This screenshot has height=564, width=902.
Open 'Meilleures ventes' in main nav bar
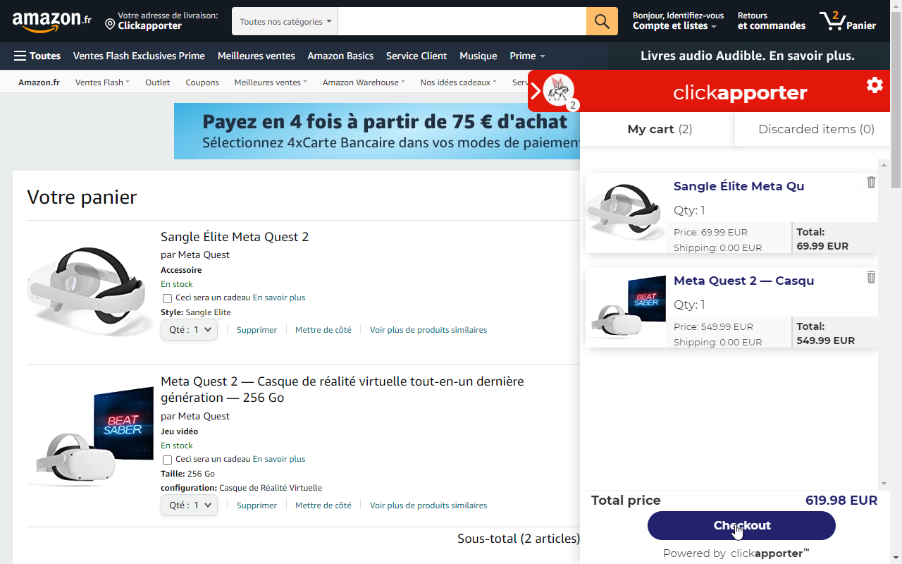coord(257,56)
